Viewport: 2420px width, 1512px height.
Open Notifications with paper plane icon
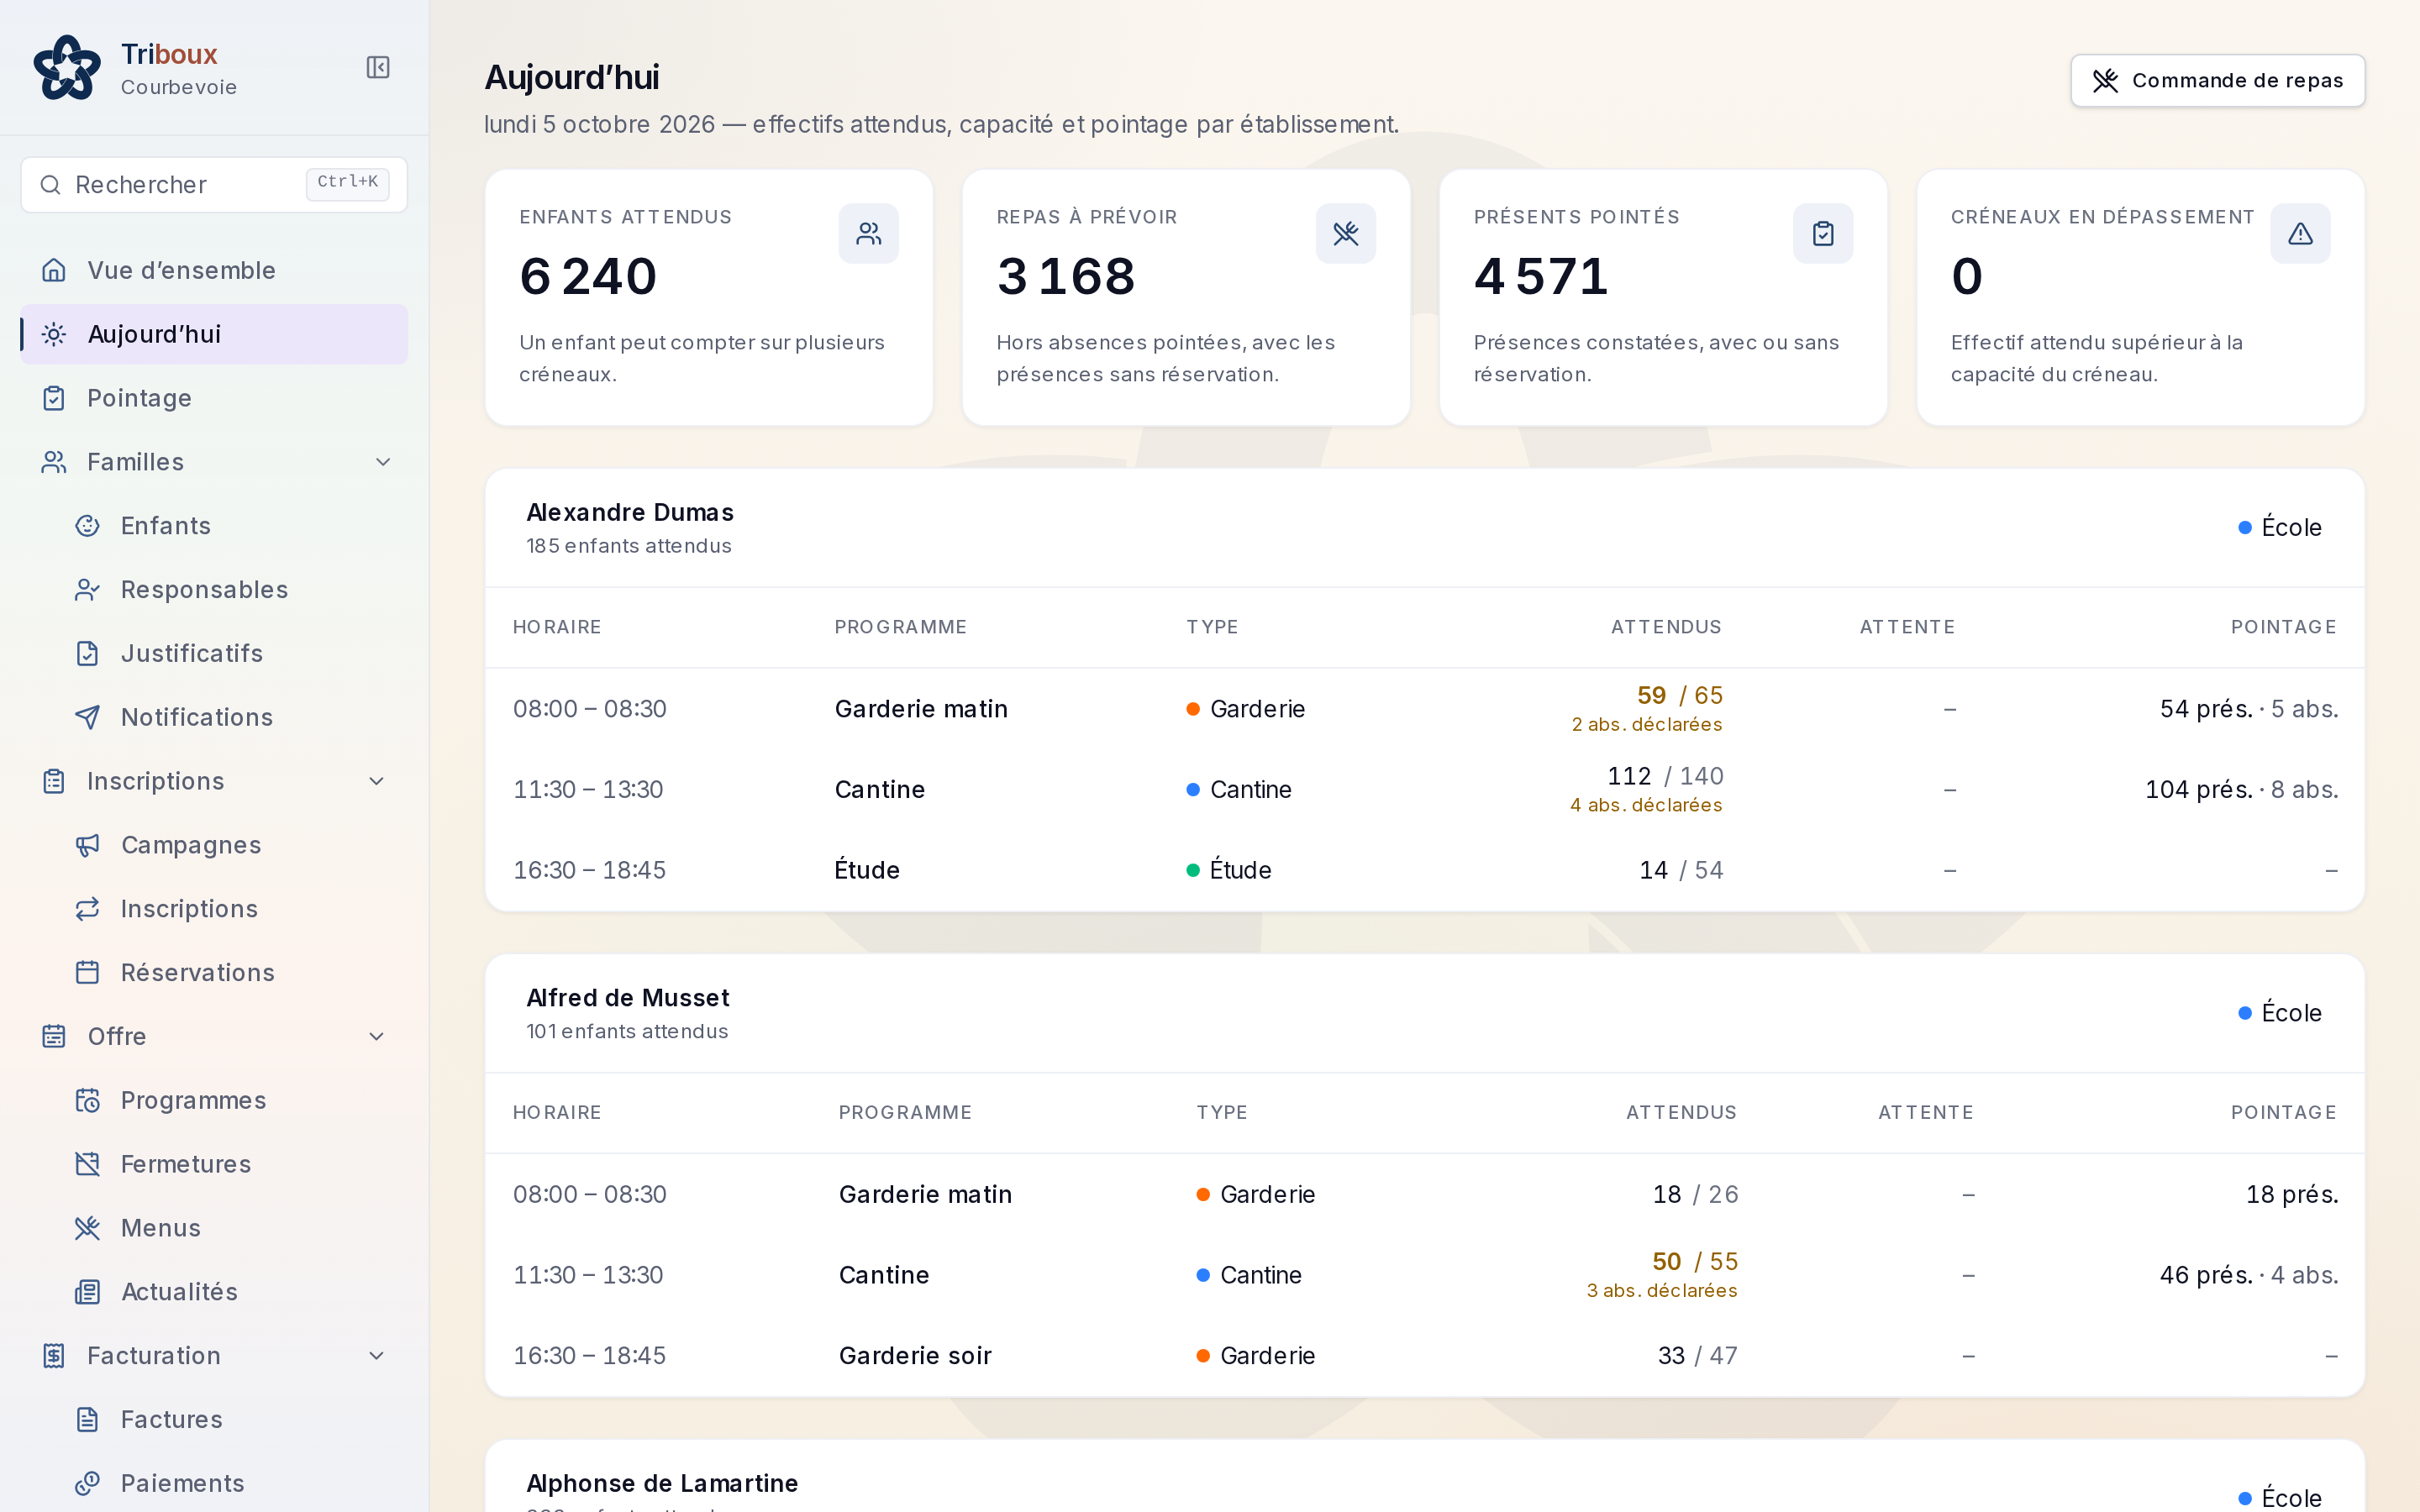88,717
